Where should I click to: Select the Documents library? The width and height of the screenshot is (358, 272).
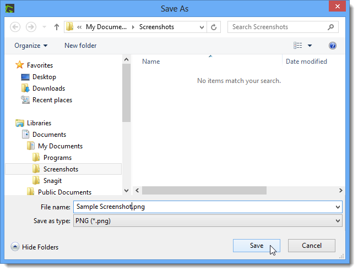[50, 135]
